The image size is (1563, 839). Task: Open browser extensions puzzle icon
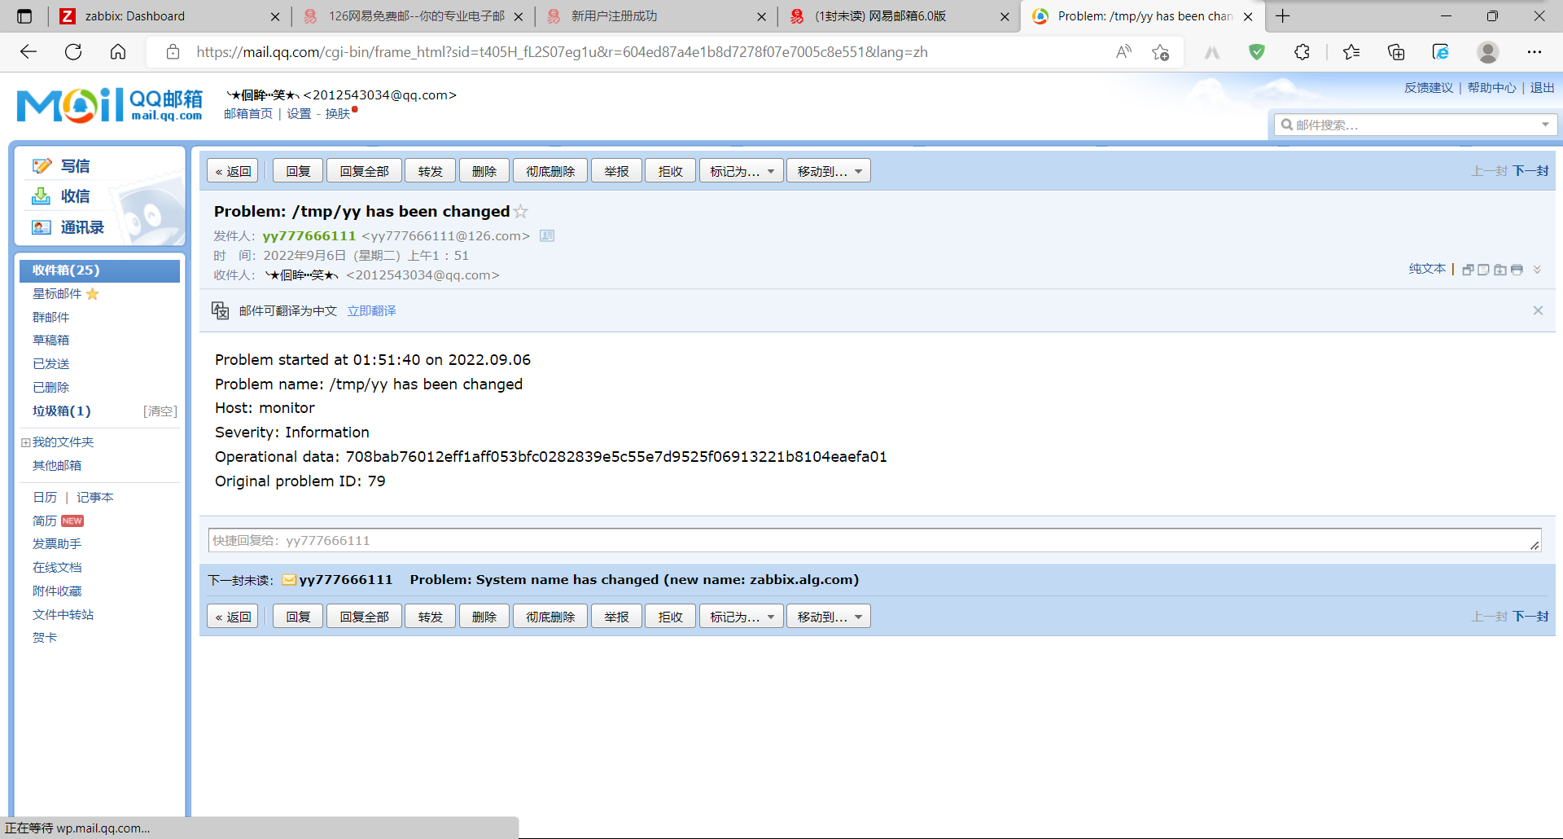[x=1302, y=52]
